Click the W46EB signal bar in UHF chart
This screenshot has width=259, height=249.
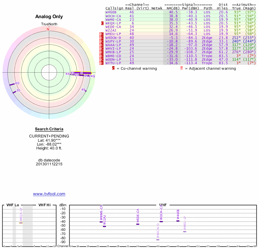pyautogui.click(x=178, y=221)
